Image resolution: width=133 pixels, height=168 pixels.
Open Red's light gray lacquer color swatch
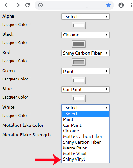[x=79, y=62]
